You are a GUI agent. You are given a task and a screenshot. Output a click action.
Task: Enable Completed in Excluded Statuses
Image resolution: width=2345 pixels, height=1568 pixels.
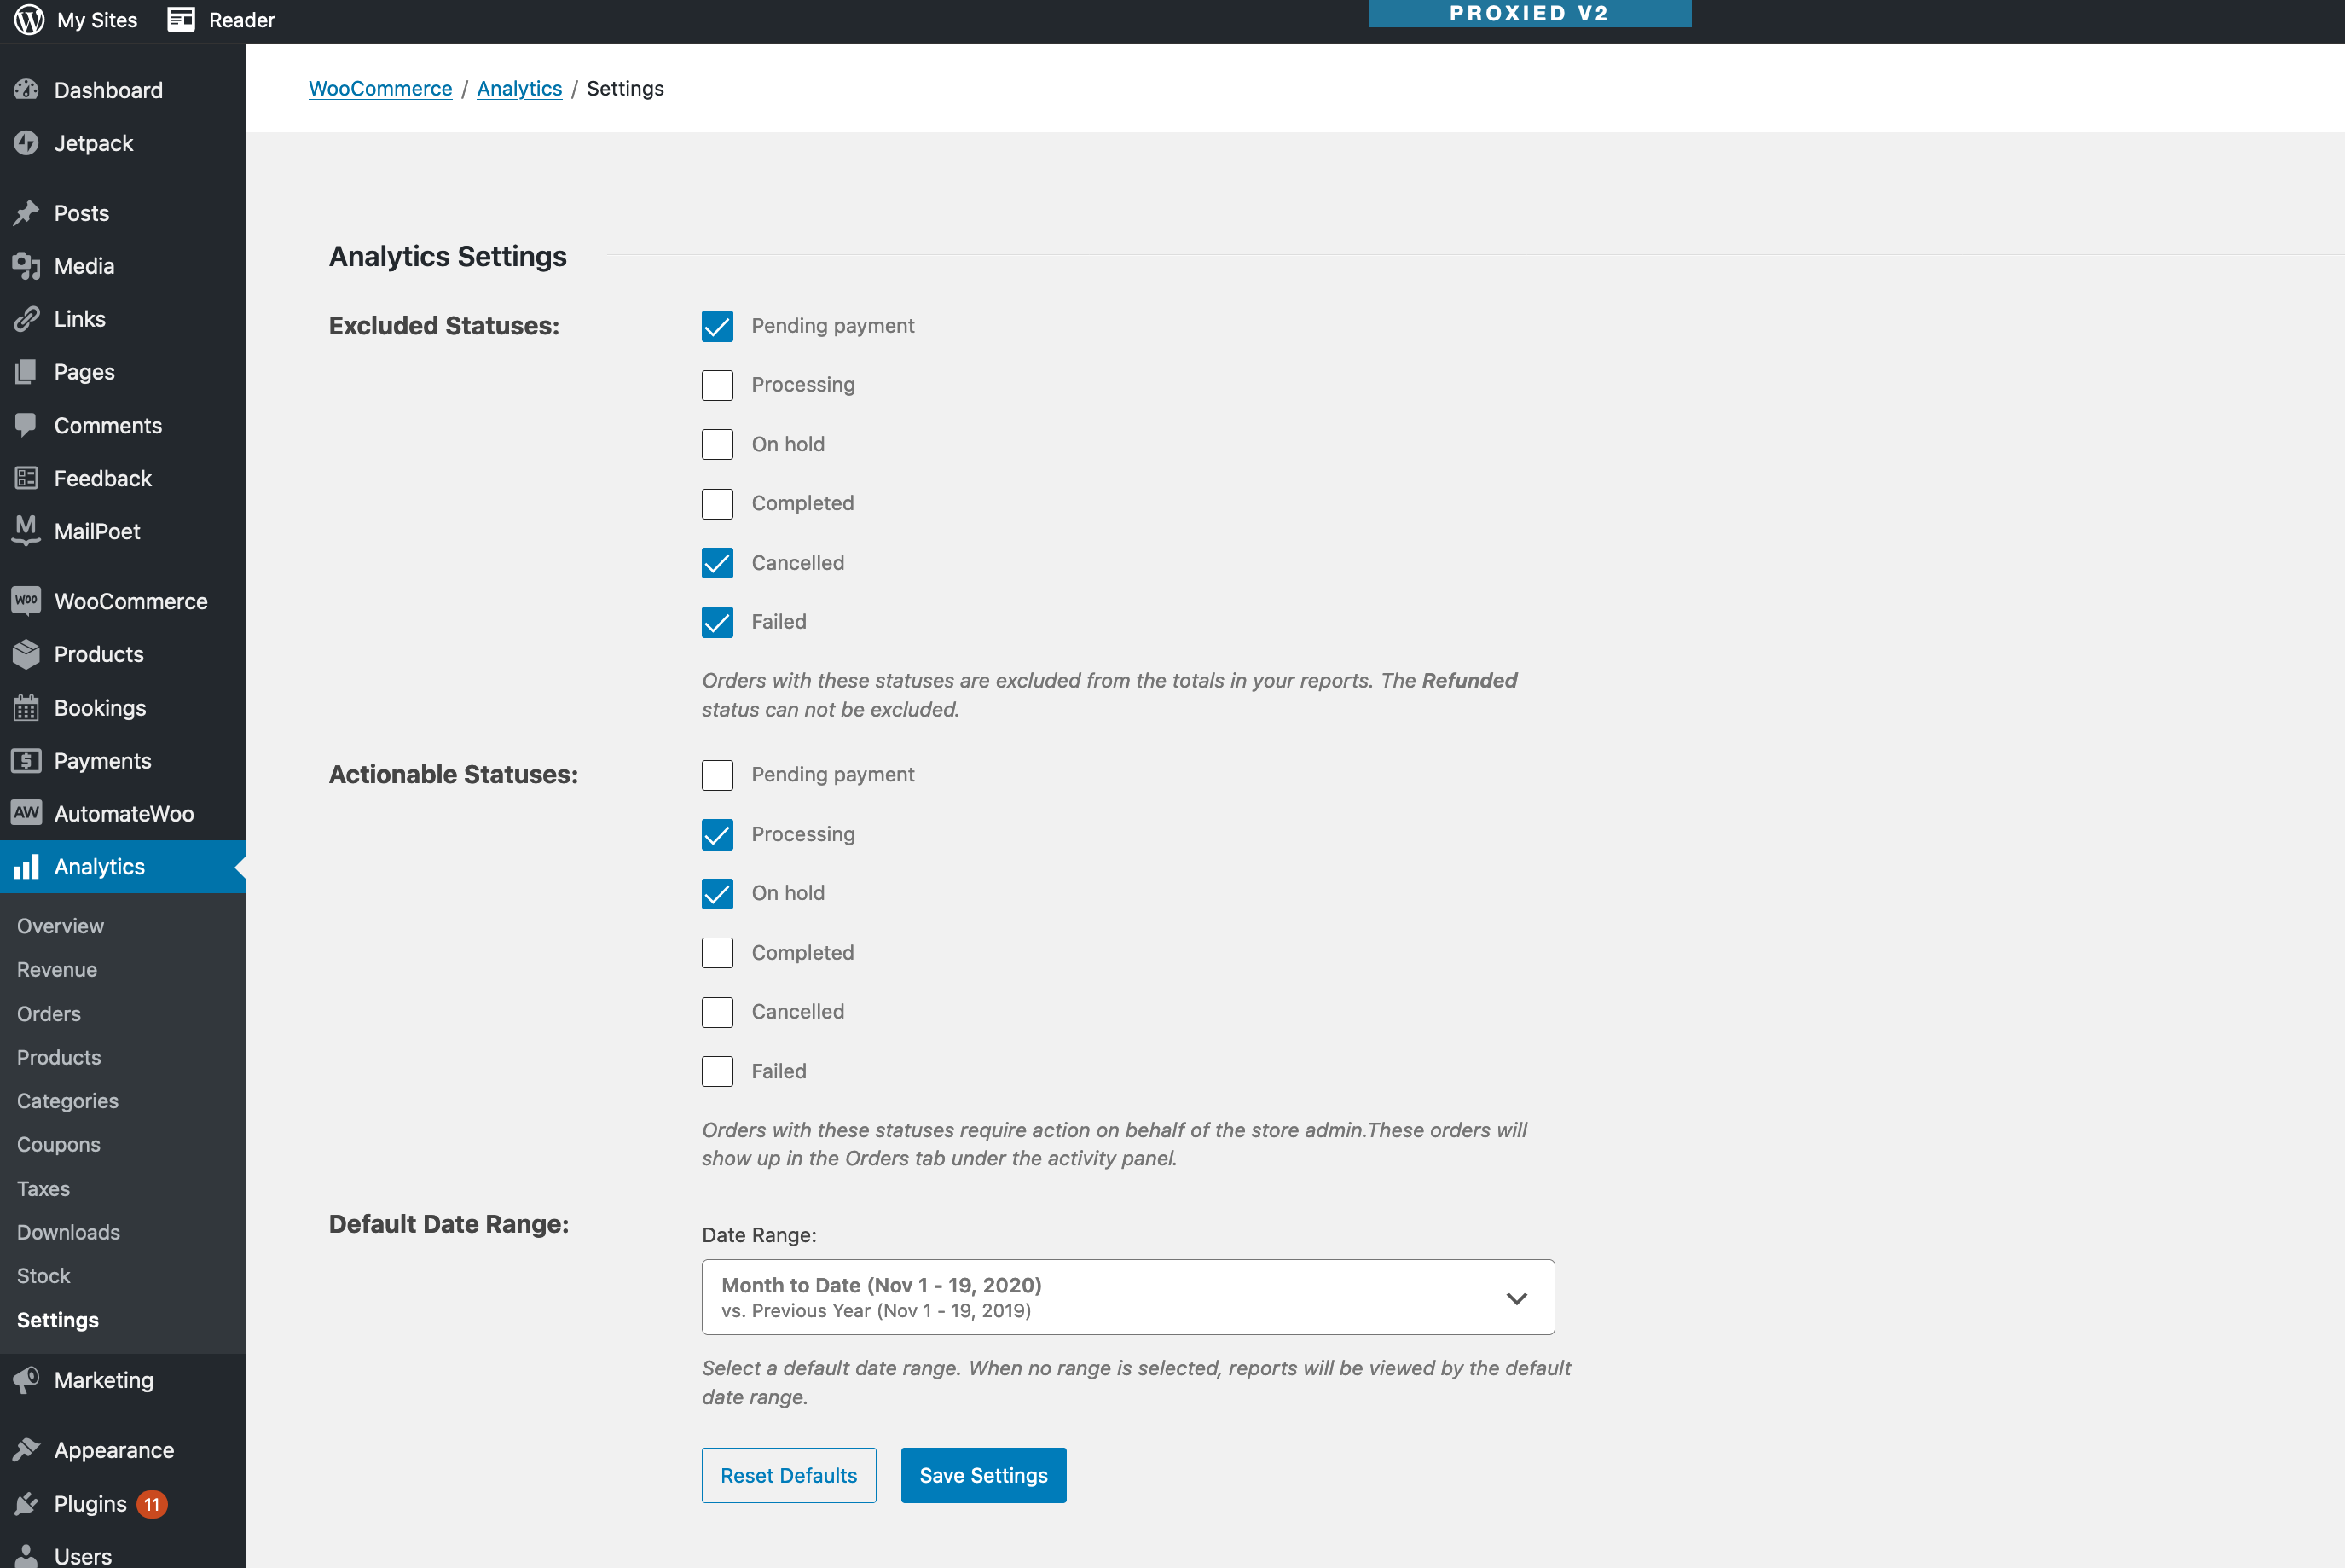point(716,503)
